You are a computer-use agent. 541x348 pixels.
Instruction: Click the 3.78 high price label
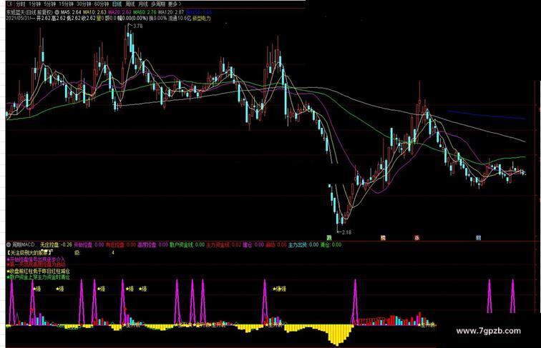pyautogui.click(x=137, y=26)
